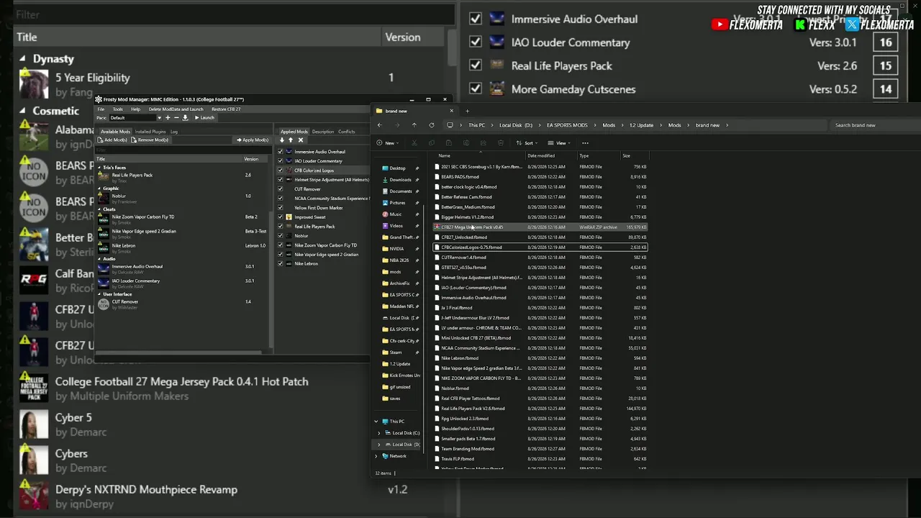Select CUT Remover mod in Available Mods list
921x518 pixels.
point(183,304)
